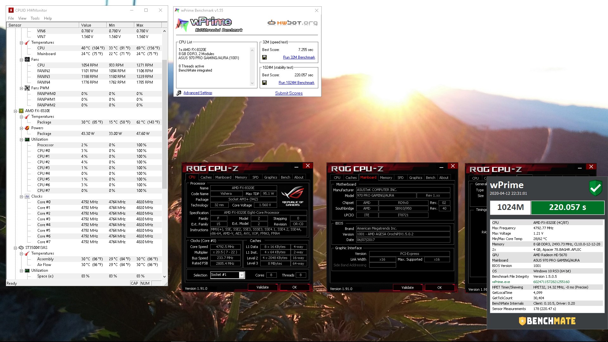The height and width of the screenshot is (342, 608).
Task: Click HWMonitor vertical scrollbar up arrow
Action: click(x=164, y=31)
